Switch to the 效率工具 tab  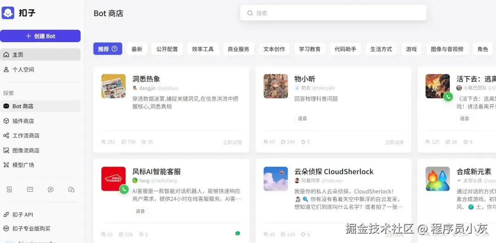coord(203,49)
